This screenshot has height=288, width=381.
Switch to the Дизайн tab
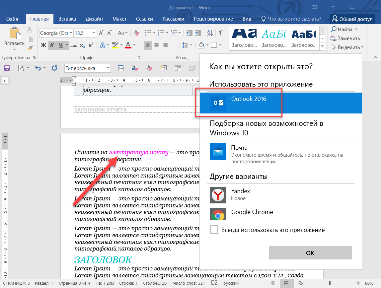coord(94,19)
